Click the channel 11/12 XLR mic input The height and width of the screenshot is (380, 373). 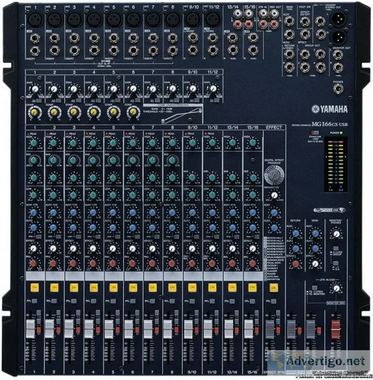click(213, 19)
